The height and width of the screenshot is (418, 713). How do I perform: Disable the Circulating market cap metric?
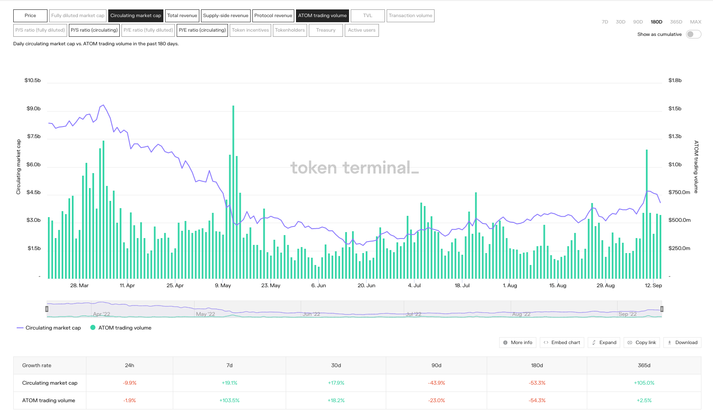click(136, 16)
